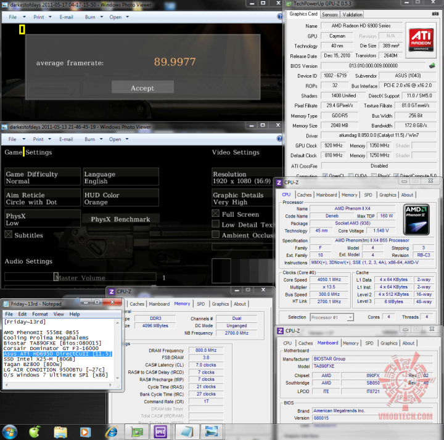444x440 pixels.
Task: Click Z icon in CPU-Z Mainboard window title
Action: point(280,331)
